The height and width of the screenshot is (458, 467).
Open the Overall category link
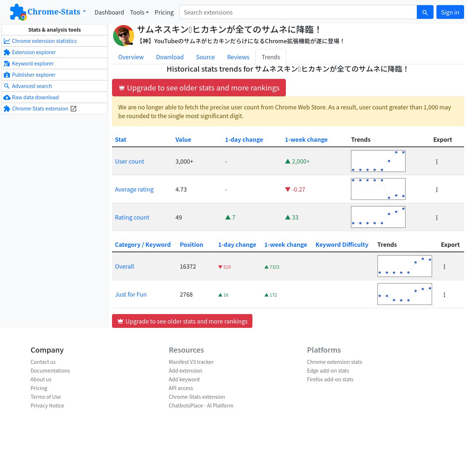pos(124,266)
